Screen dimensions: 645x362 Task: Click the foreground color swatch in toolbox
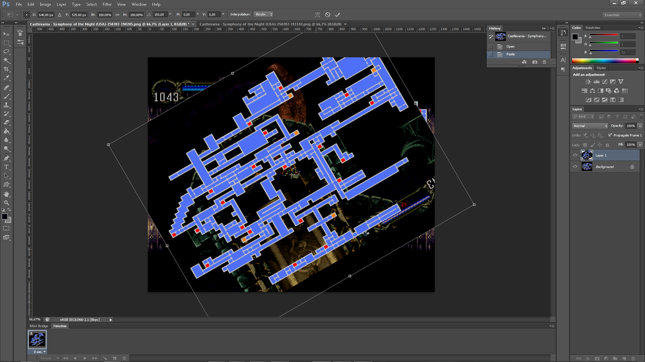[5, 217]
